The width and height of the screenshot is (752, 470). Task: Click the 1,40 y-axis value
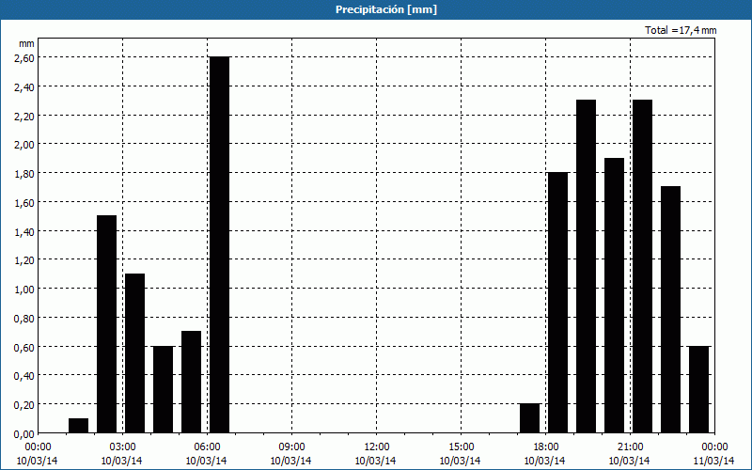coord(24,231)
